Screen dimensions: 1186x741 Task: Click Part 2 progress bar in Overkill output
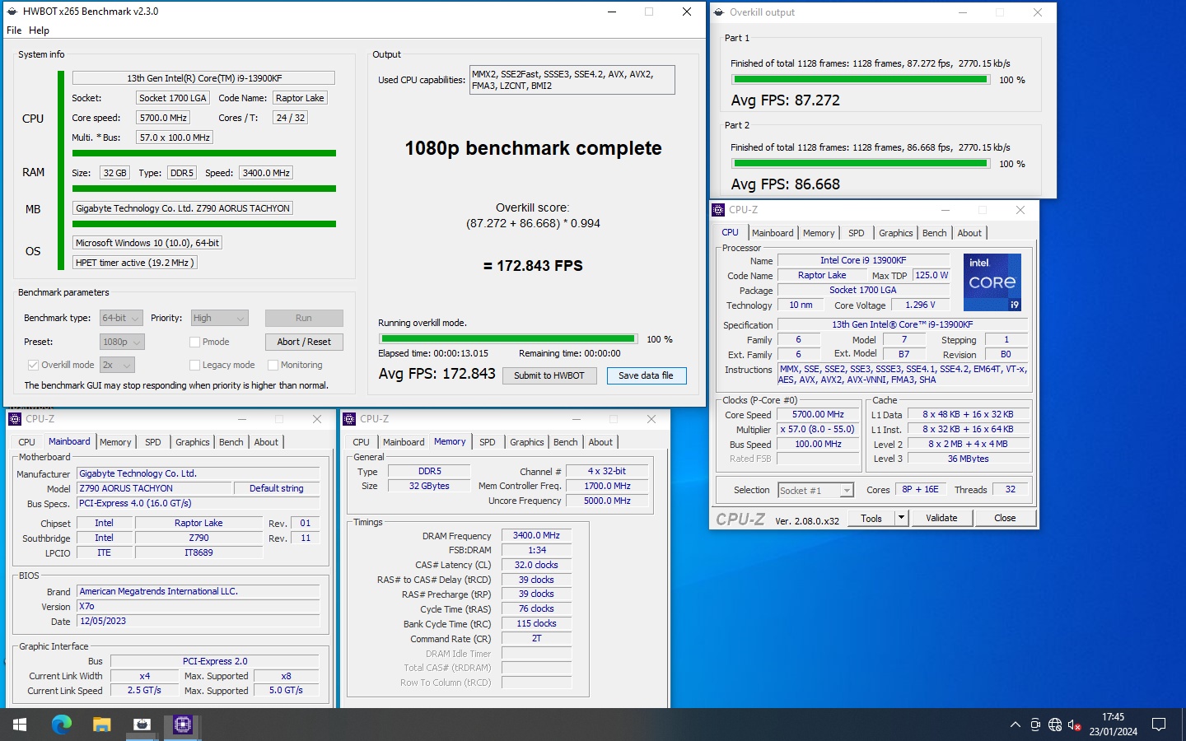pyautogui.click(x=860, y=164)
